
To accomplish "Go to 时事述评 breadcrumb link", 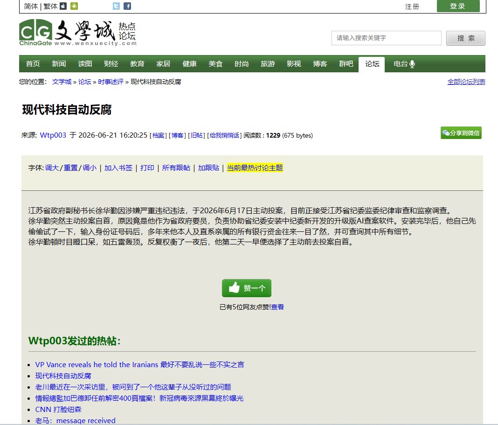I will click(x=111, y=82).
